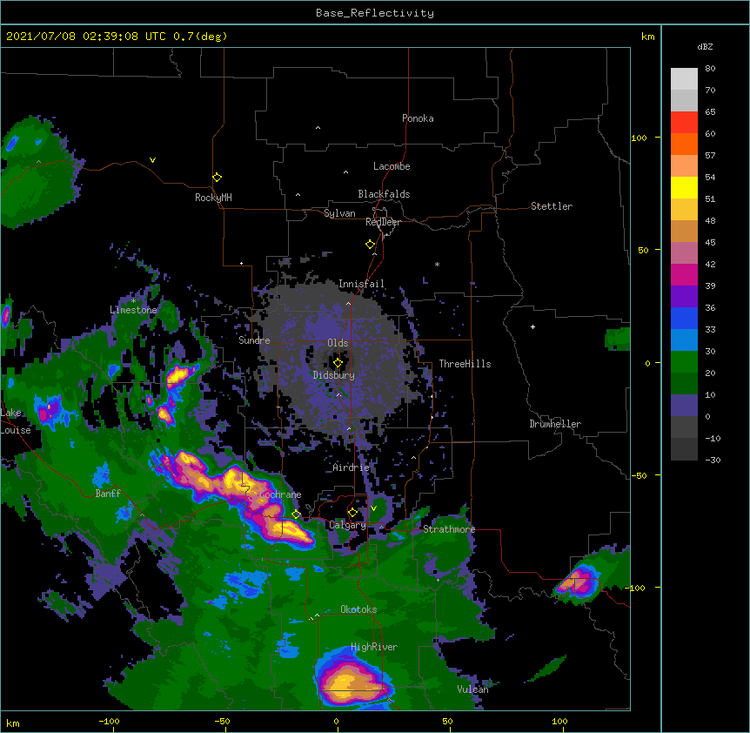750x733 pixels.
Task: Click the yellow diamond marker above Calgary label
Action: click(352, 513)
